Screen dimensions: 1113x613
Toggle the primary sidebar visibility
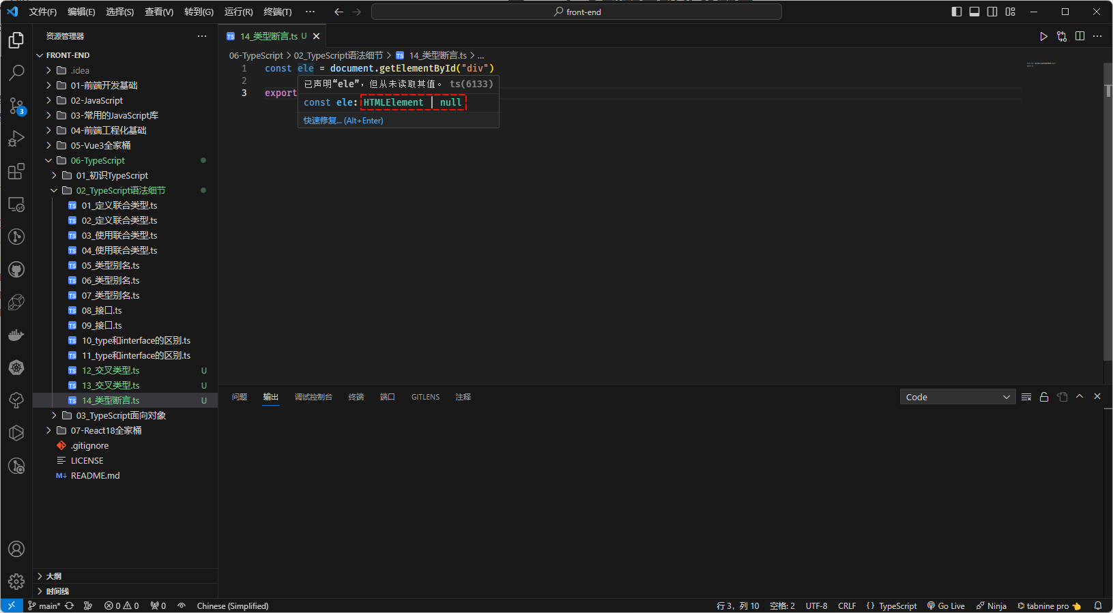point(957,12)
